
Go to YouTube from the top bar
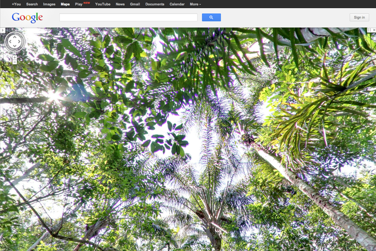[102, 4]
